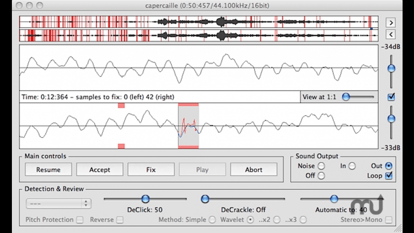This screenshot has height=233, width=414.
Task: Click the 'DeCrackle: Off' value label
Action: [244, 210]
